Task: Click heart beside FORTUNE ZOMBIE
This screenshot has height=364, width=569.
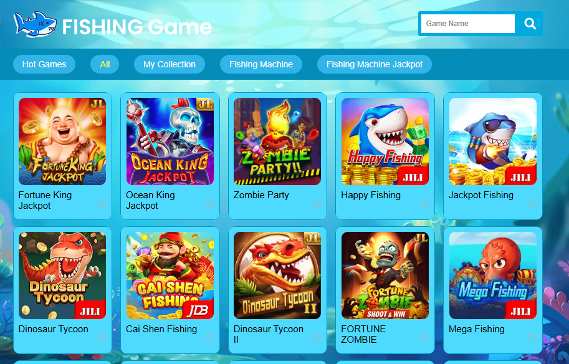Action: coord(424,338)
